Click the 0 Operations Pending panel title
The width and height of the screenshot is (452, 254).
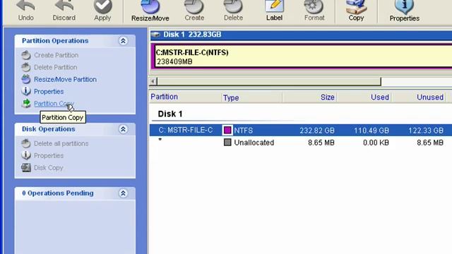coord(58,193)
